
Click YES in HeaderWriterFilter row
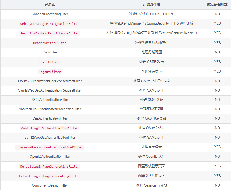click(x=217, y=43)
